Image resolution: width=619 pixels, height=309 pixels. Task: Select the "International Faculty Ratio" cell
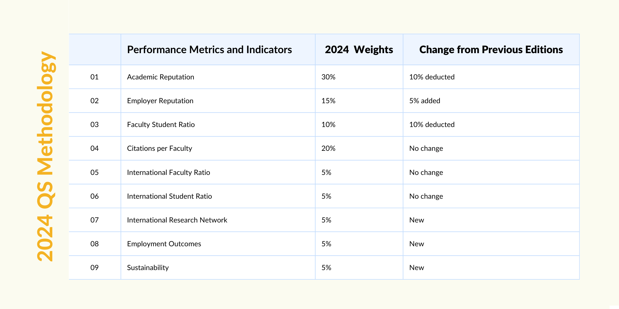[x=168, y=172]
